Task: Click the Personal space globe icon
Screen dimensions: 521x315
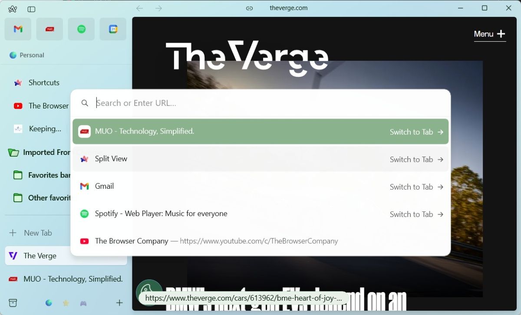Action: pyautogui.click(x=13, y=55)
